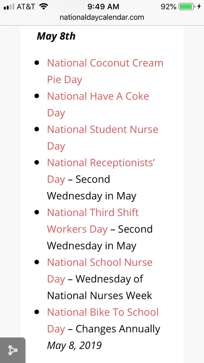Open National Coconut Cream Pie Day link
204x363 pixels.
coord(105,71)
